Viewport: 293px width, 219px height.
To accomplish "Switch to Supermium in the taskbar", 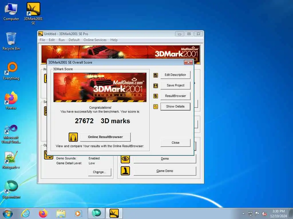I will point(96,213).
